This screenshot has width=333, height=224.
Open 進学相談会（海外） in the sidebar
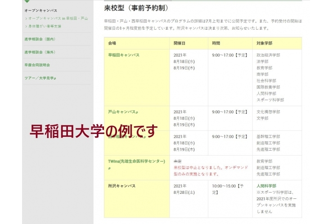pyautogui.click(x=40, y=52)
